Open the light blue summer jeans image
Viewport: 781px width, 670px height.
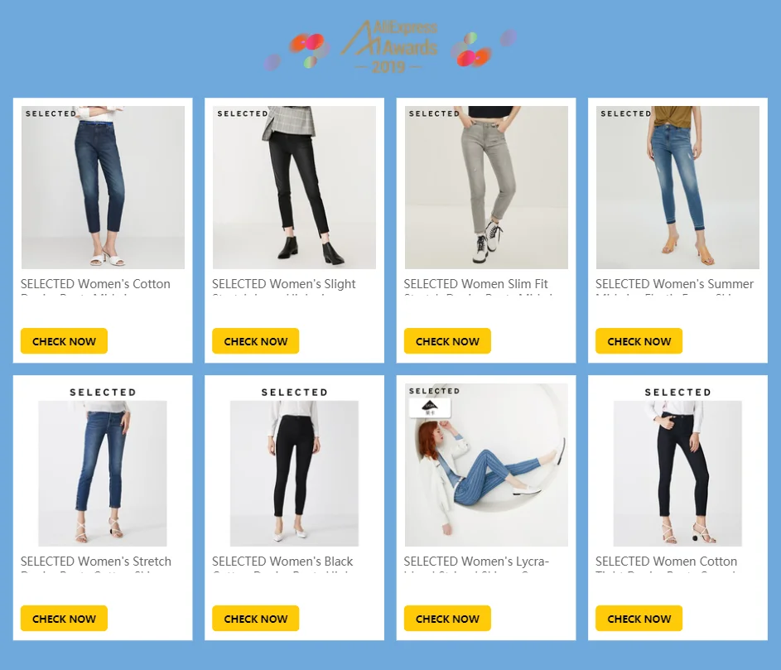coord(678,187)
